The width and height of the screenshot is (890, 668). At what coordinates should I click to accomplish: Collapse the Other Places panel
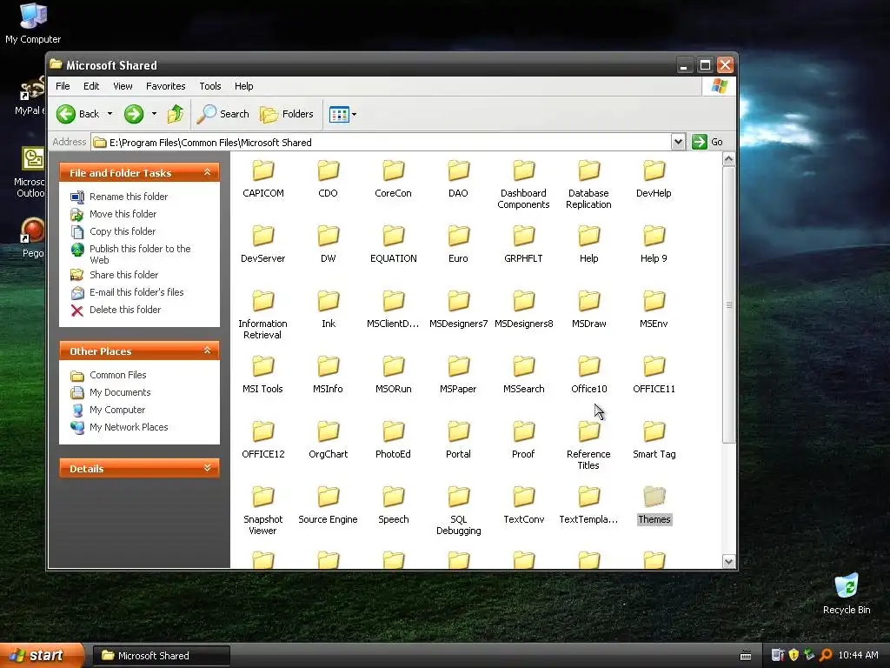[x=207, y=351]
